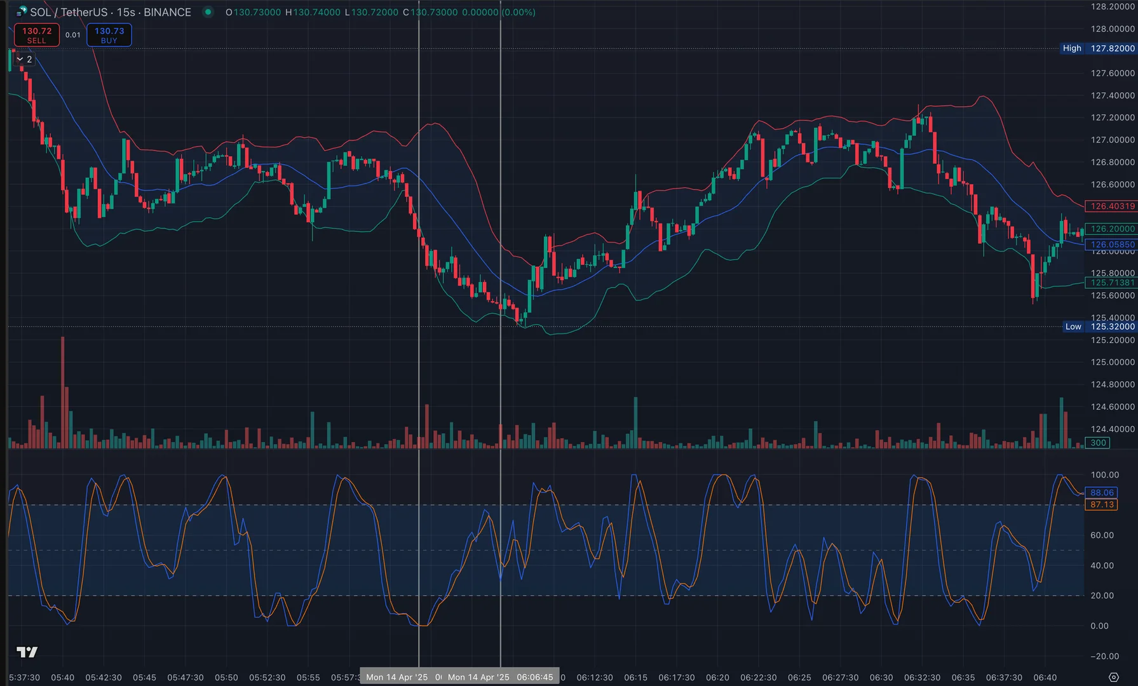Click the SOL coin logo icon

(22, 11)
